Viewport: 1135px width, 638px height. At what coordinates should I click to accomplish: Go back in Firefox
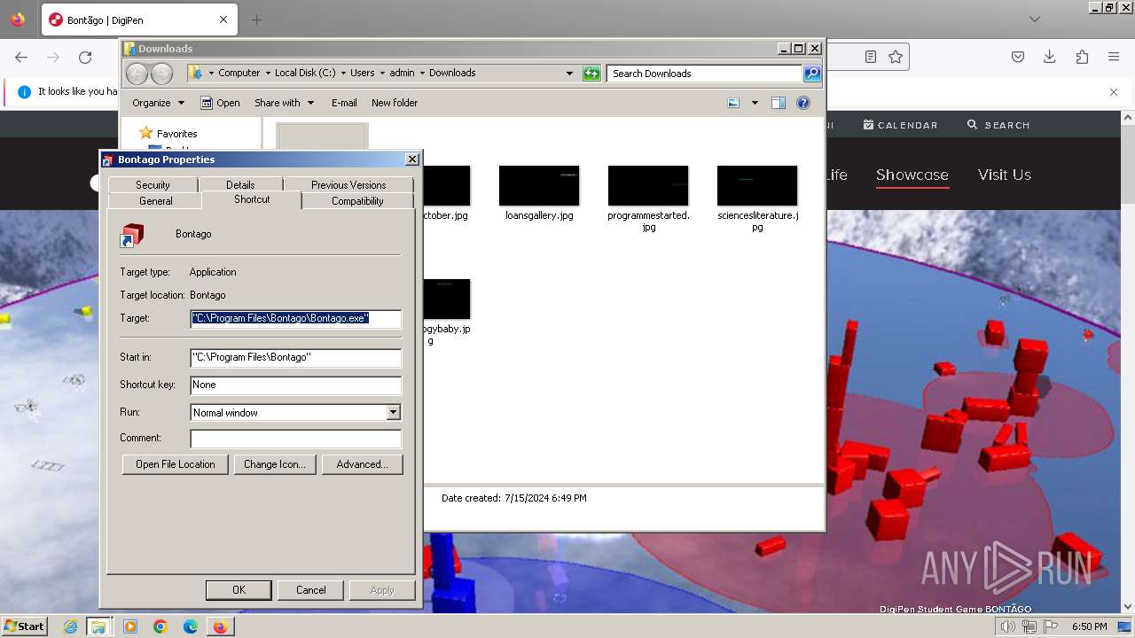click(21, 57)
